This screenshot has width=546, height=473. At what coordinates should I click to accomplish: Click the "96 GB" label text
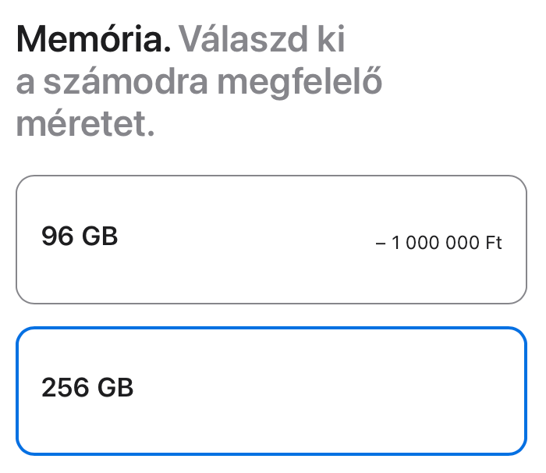80,236
